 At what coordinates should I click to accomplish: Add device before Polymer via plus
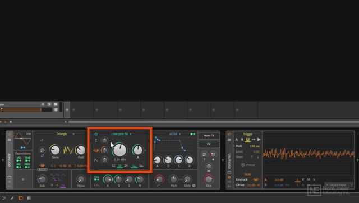(3, 160)
